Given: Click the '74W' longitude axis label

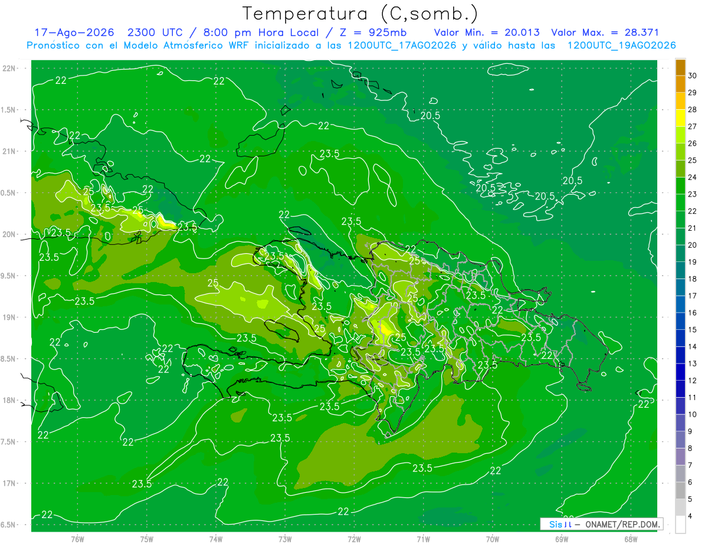Looking at the screenshot, I should pyautogui.click(x=216, y=539).
